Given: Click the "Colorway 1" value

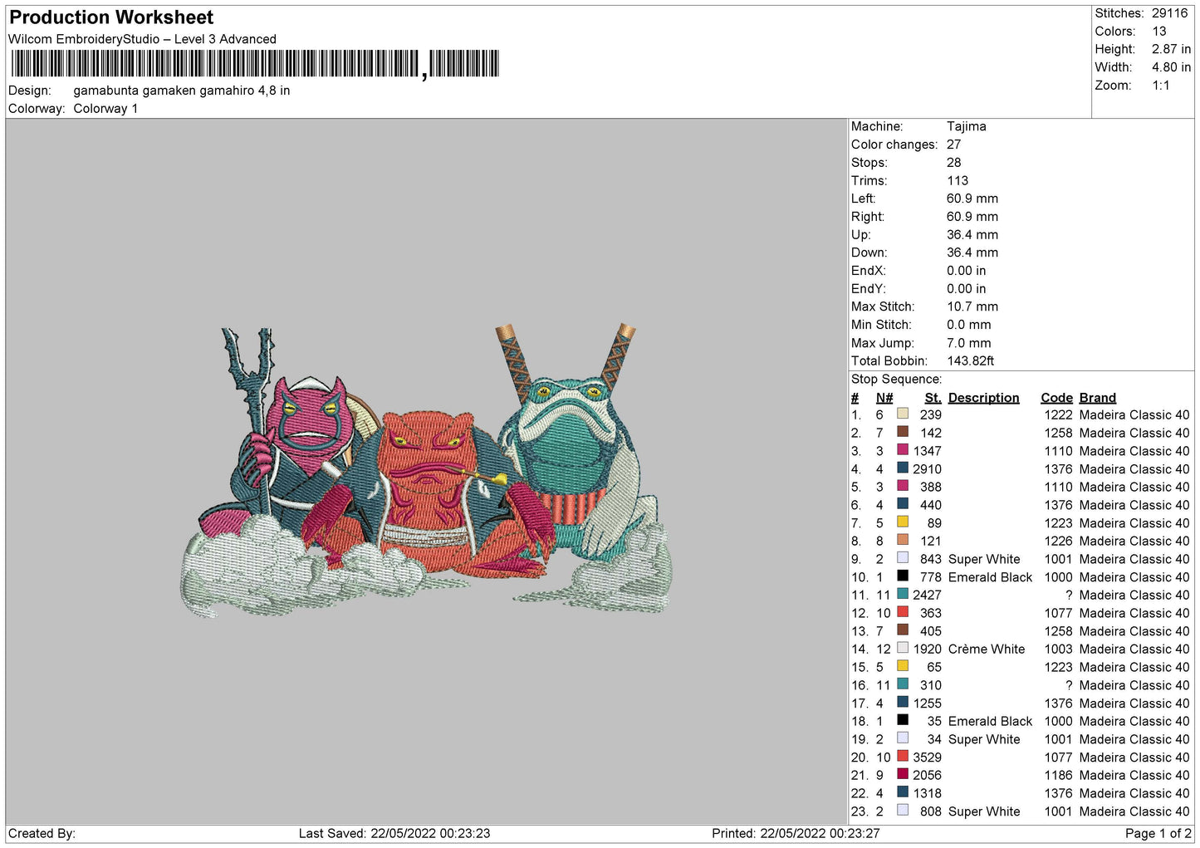Looking at the screenshot, I should click(105, 109).
